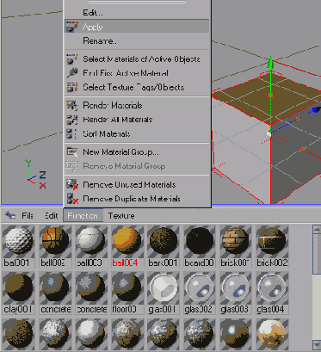Open the Texture menu in material manager

pos(121,215)
